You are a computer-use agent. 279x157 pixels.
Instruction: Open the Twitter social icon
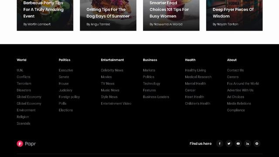[x=229, y=143]
